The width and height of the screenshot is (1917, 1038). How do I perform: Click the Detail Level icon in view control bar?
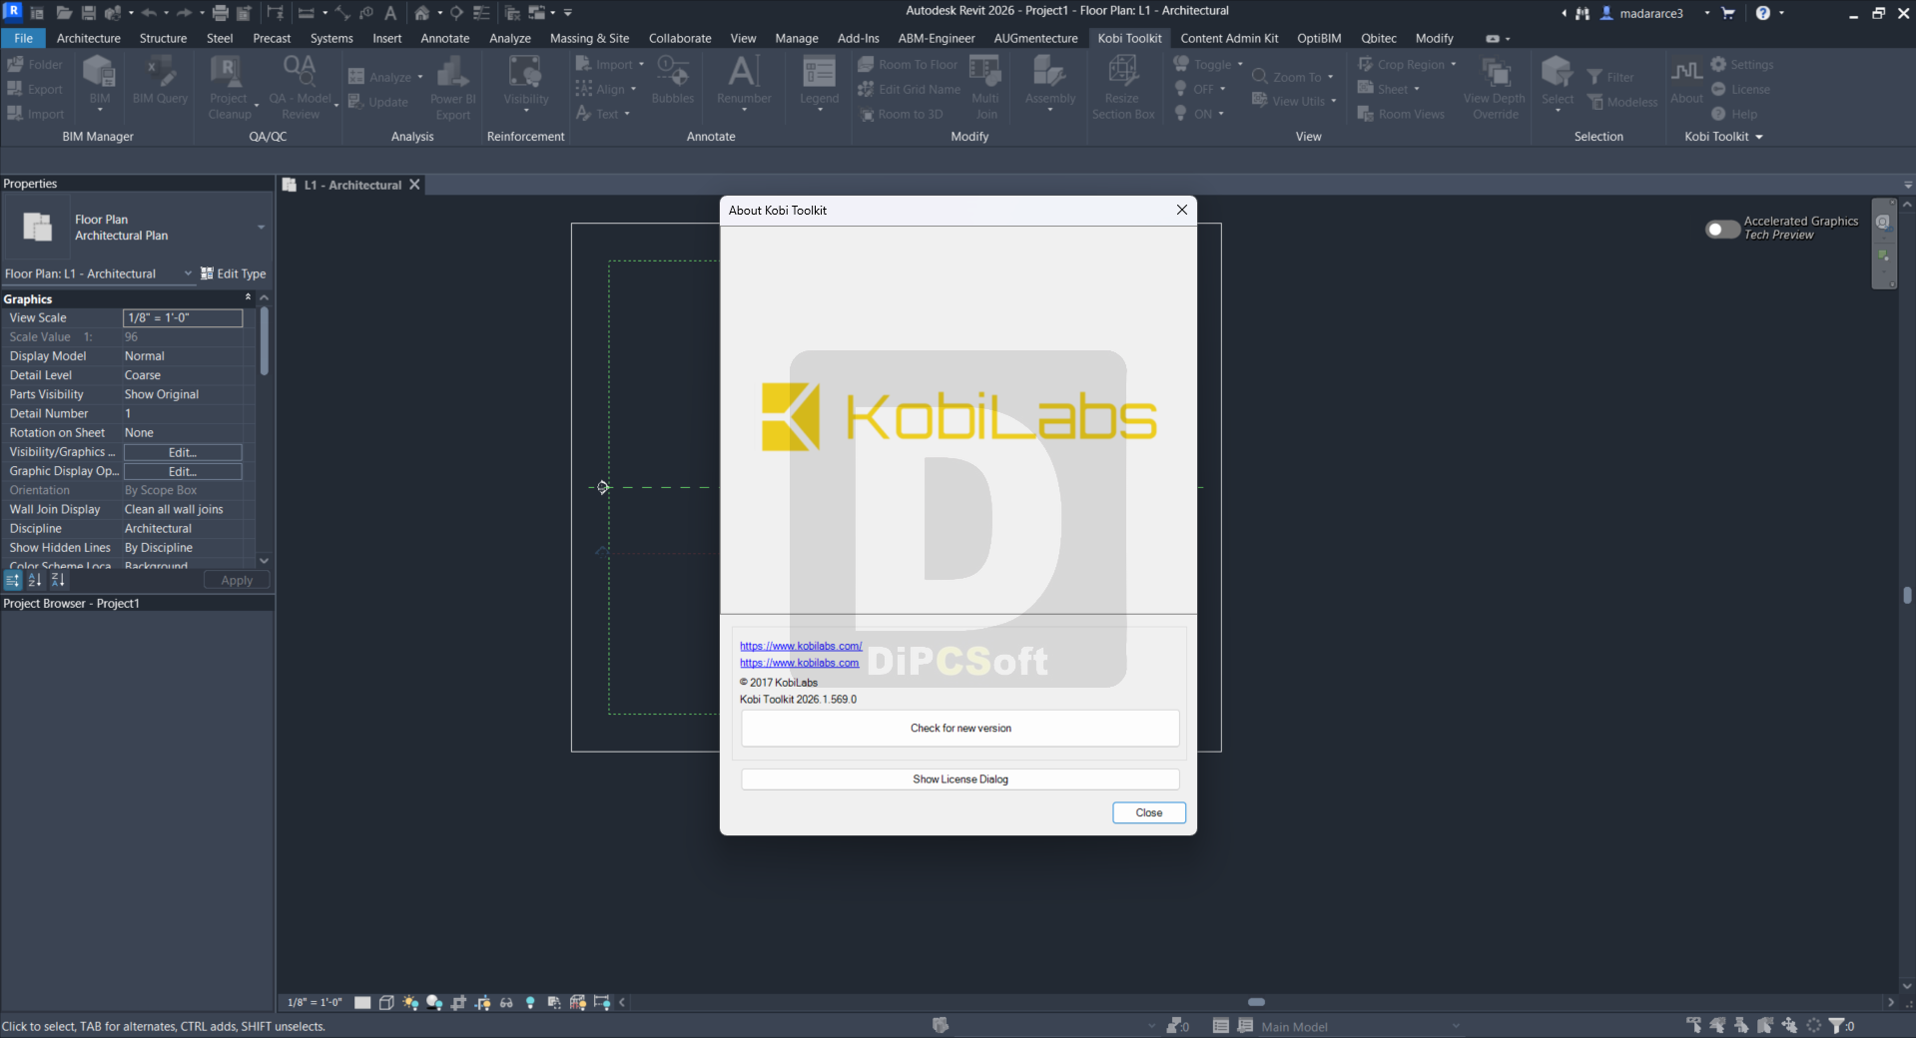tap(362, 1002)
